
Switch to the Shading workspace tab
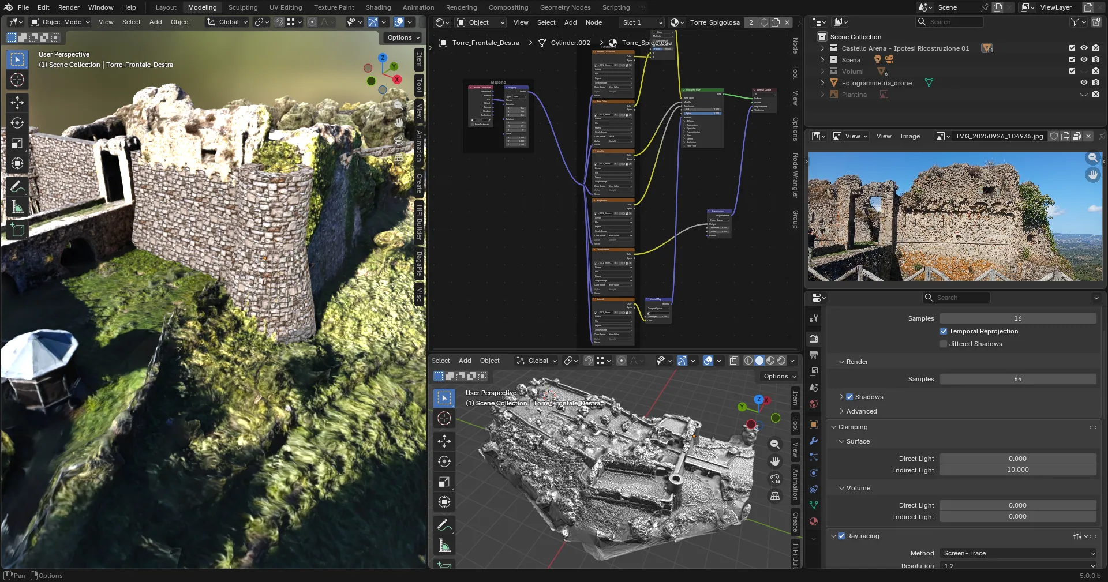click(378, 7)
